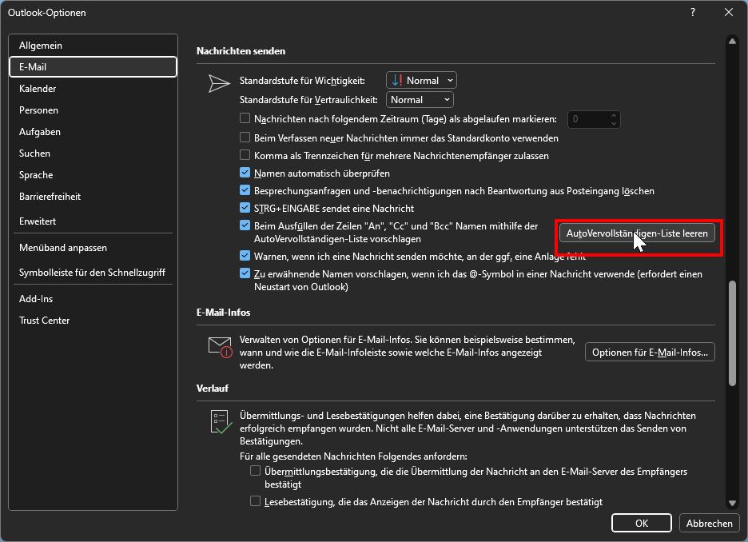Switch to Menüband anpassen section
The height and width of the screenshot is (542, 748).
[x=63, y=248]
